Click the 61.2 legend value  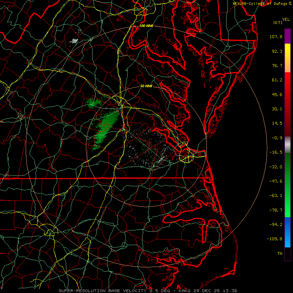[277, 80]
